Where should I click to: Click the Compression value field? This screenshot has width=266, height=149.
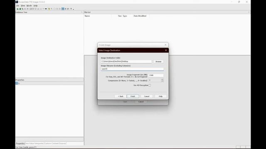(x=155, y=80)
